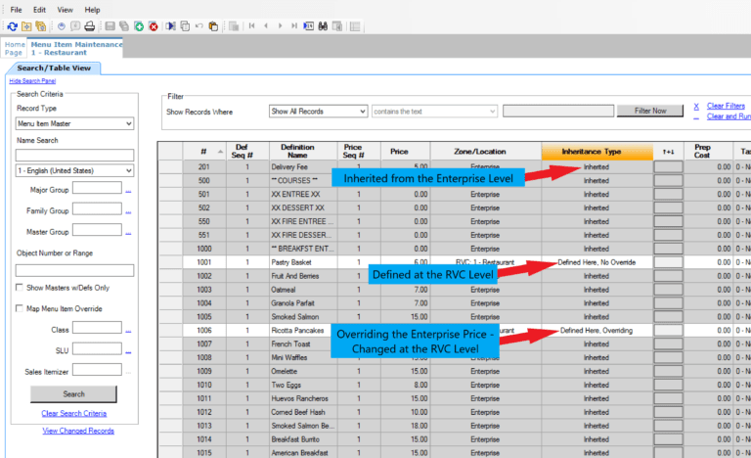
Task: Click the first yellow folder toolbar icon
Action: [x=26, y=26]
